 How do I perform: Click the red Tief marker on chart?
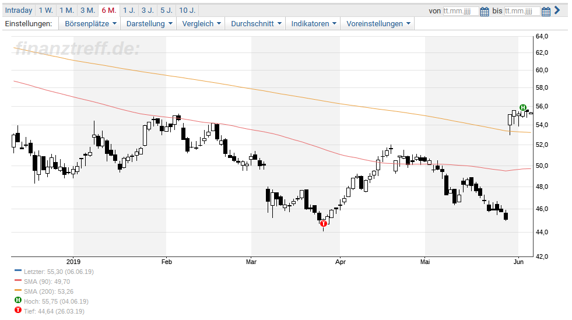pos(323,223)
